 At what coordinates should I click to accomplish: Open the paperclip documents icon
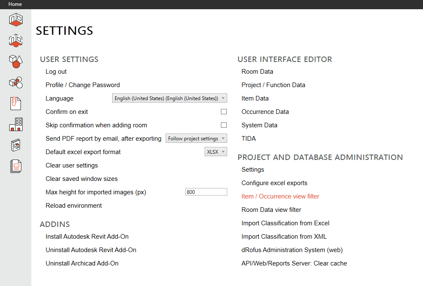[x=15, y=103]
